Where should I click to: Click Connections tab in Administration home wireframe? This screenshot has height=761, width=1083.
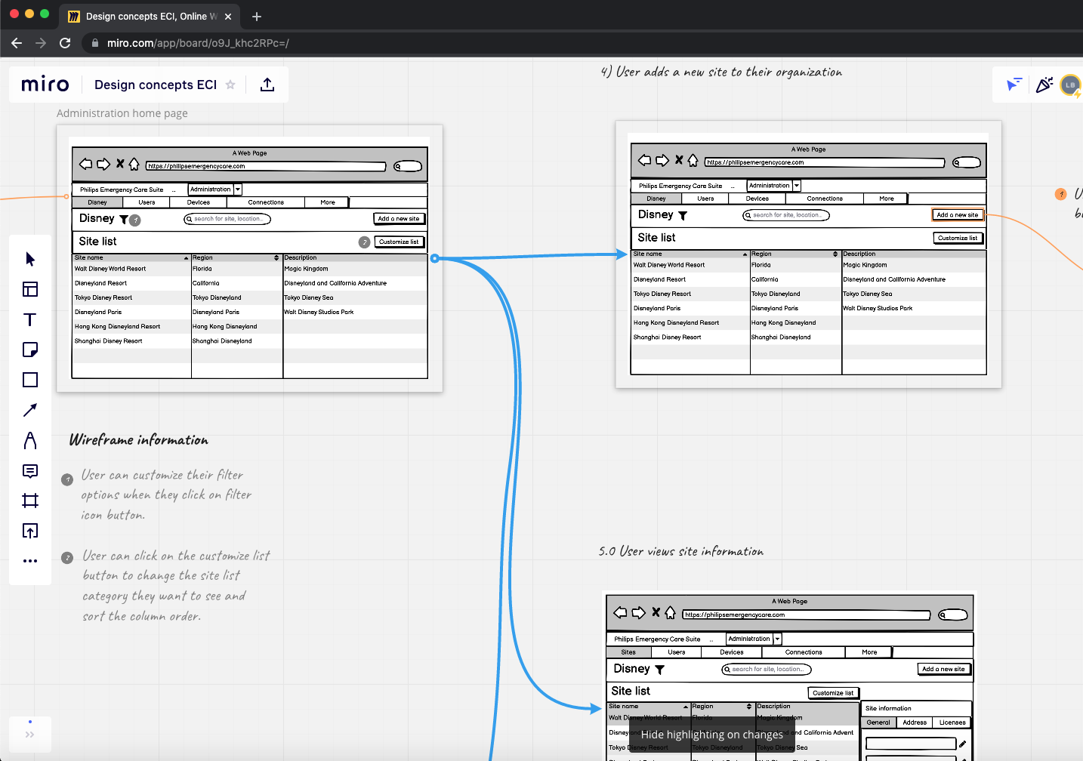coord(266,202)
